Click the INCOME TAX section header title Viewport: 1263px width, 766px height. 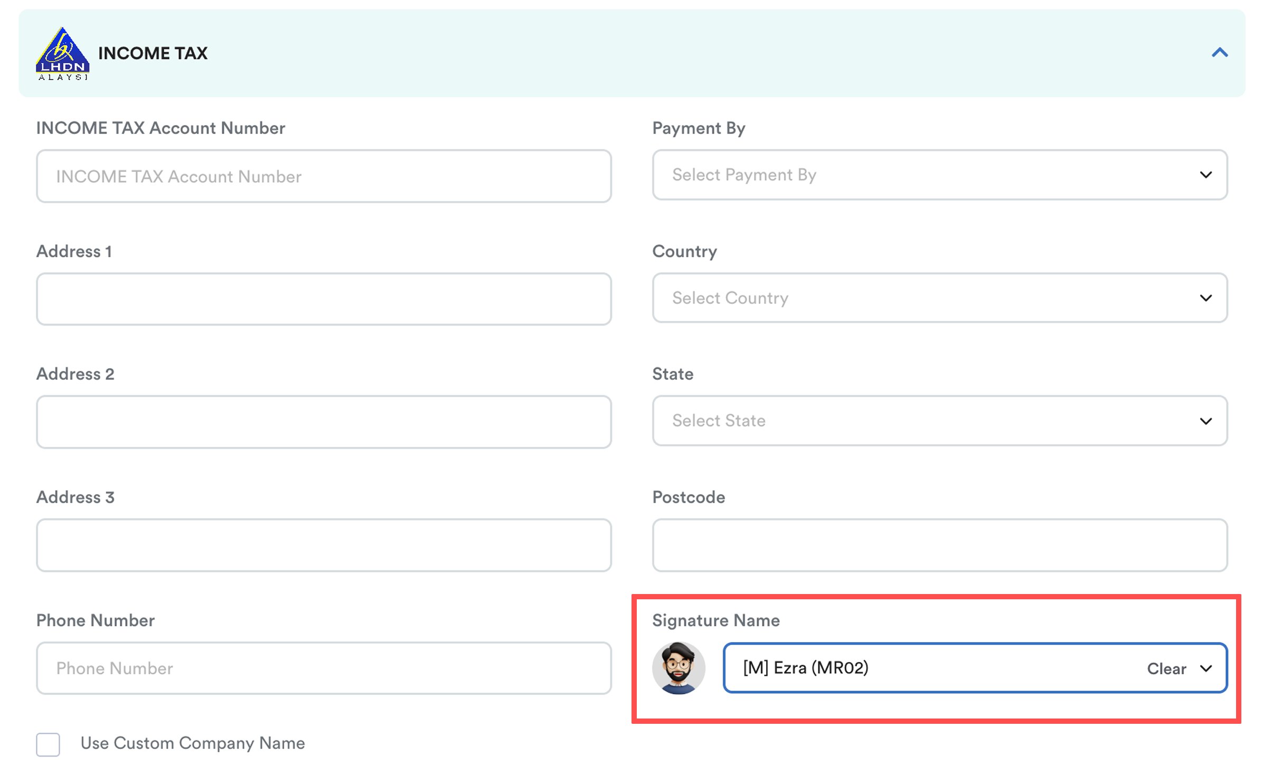point(153,53)
